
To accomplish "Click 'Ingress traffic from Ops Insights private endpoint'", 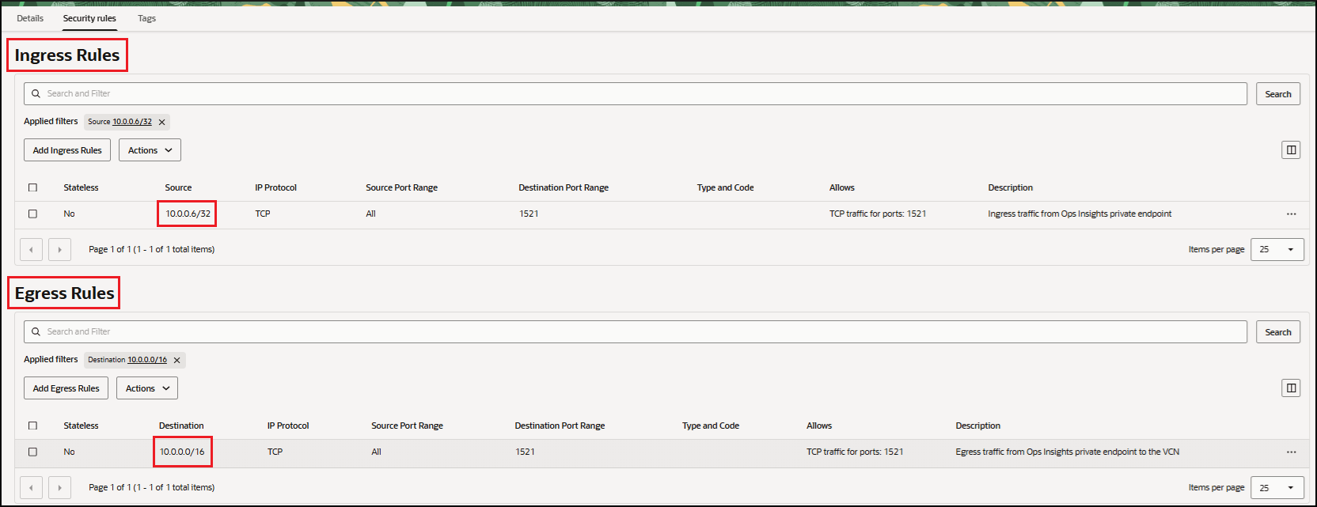I will coord(1080,214).
